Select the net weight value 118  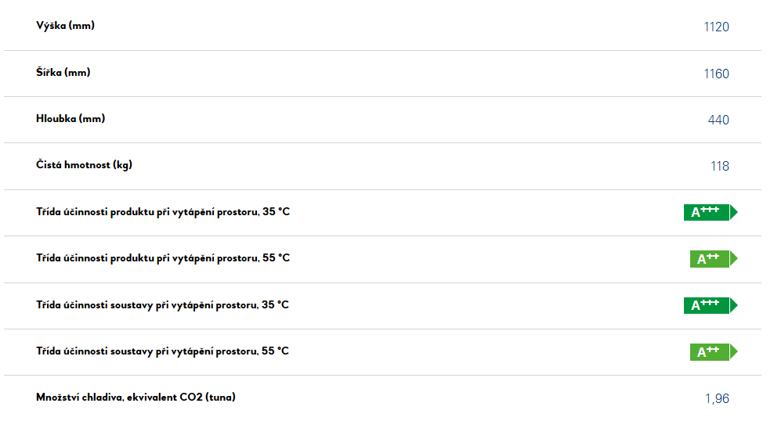click(x=720, y=166)
